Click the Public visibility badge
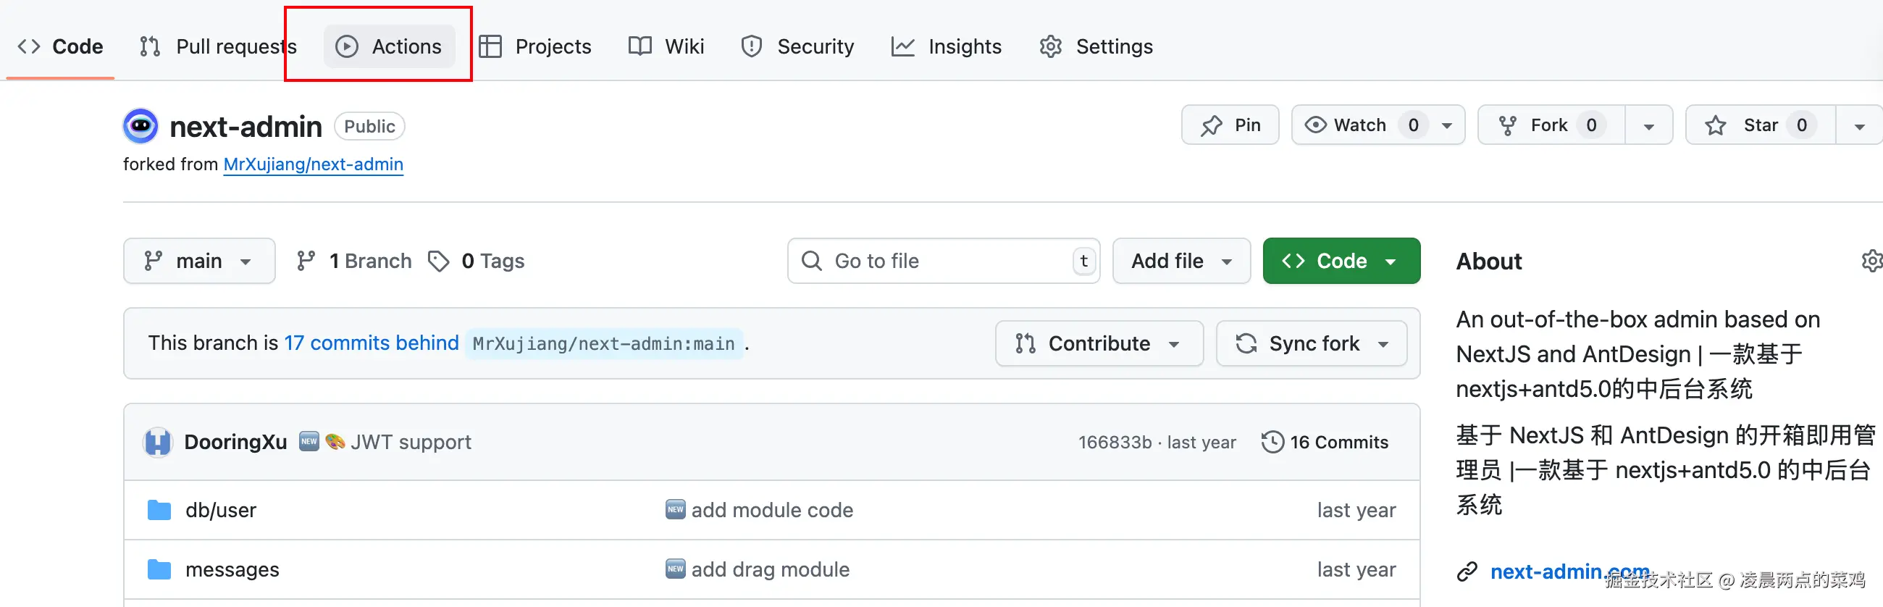Viewport: 1883px width, 607px height. tap(369, 127)
